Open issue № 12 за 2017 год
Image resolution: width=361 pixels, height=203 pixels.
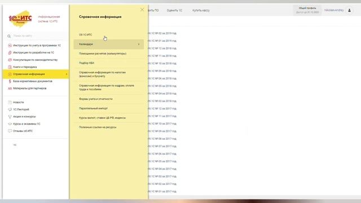162,109
